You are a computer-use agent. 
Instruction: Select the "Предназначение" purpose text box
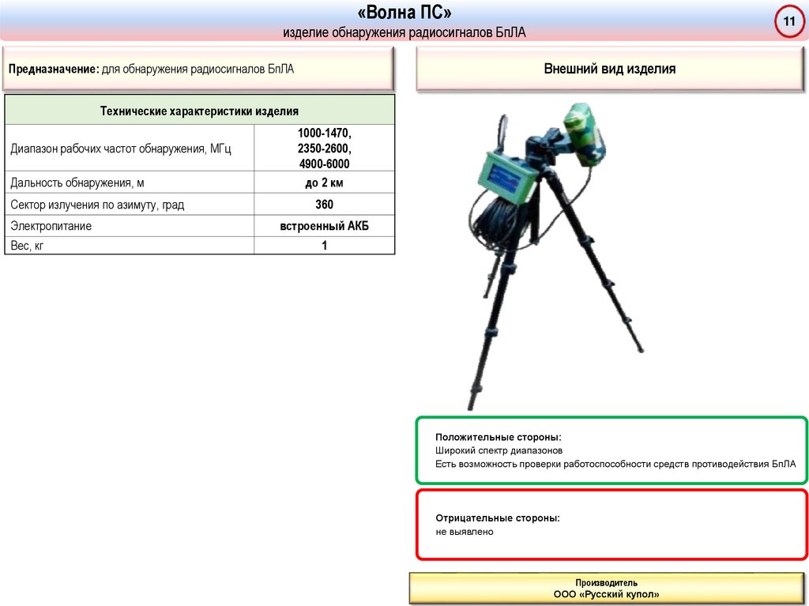(x=198, y=70)
